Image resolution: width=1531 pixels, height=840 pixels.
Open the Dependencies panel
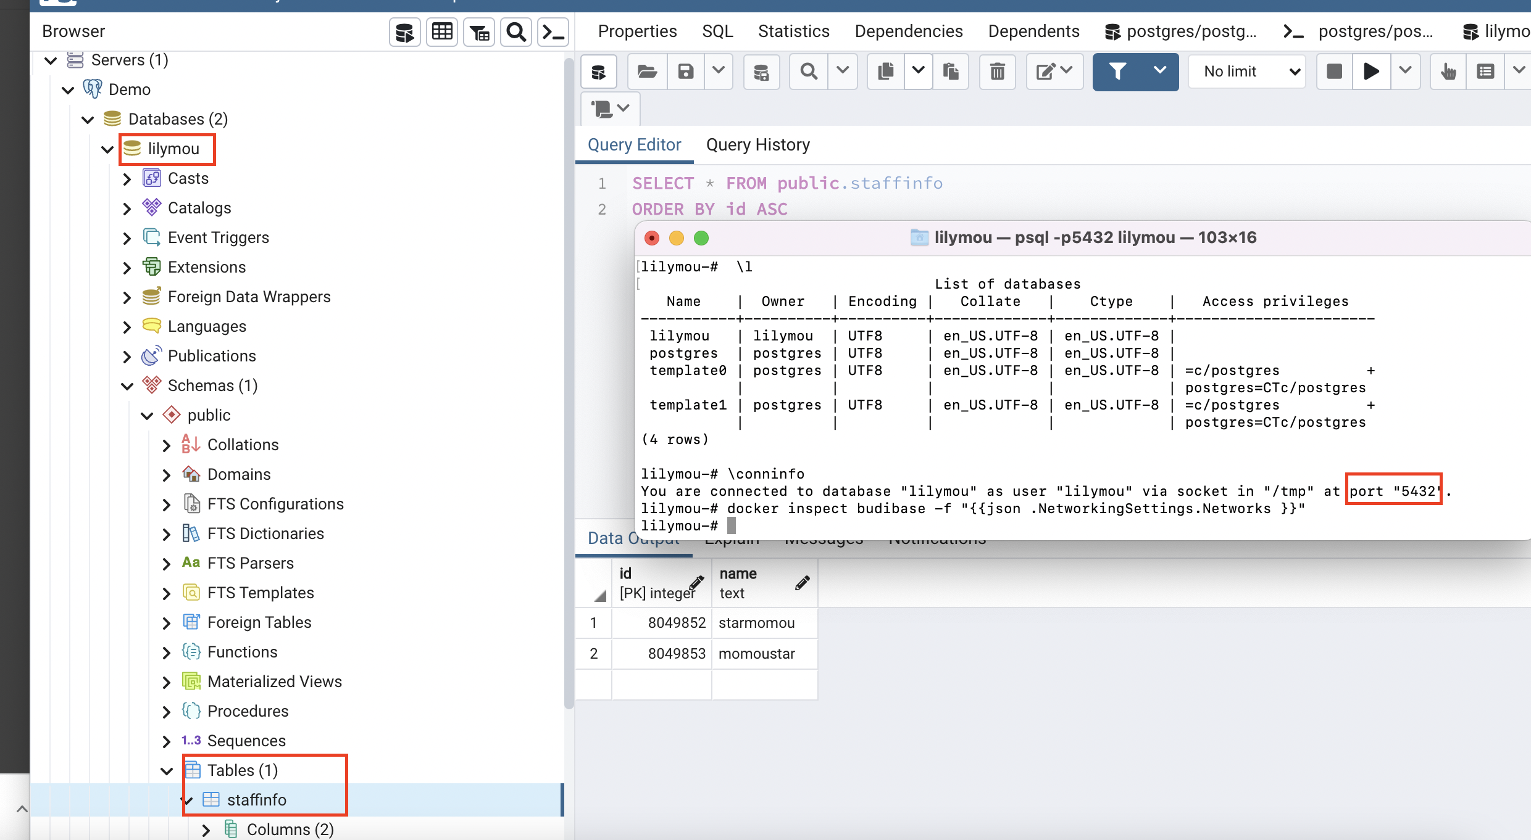(x=908, y=31)
